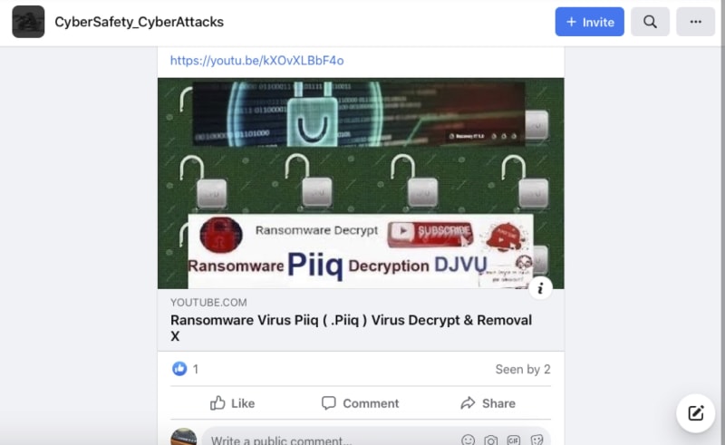Image resolution: width=725 pixels, height=445 pixels.
Task: View who reacted via blue like icon
Action: click(x=179, y=369)
